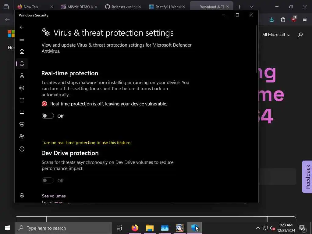Click the Microsoft site search icon
The image size is (312, 234).
(300, 35)
